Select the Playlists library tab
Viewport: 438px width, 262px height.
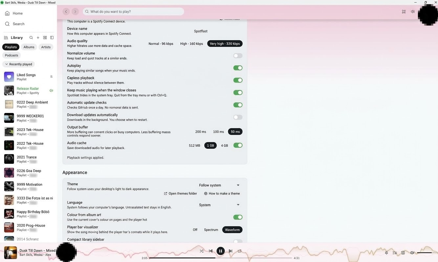pos(11,47)
